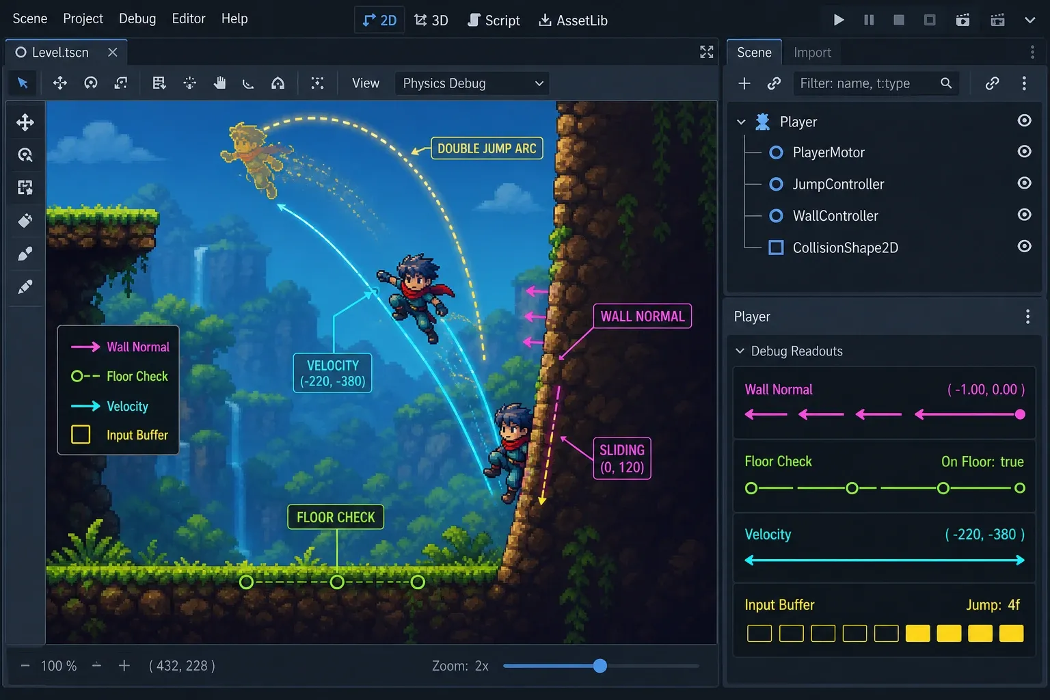Switch to the Script workspace
The image size is (1050, 700).
[x=494, y=21]
